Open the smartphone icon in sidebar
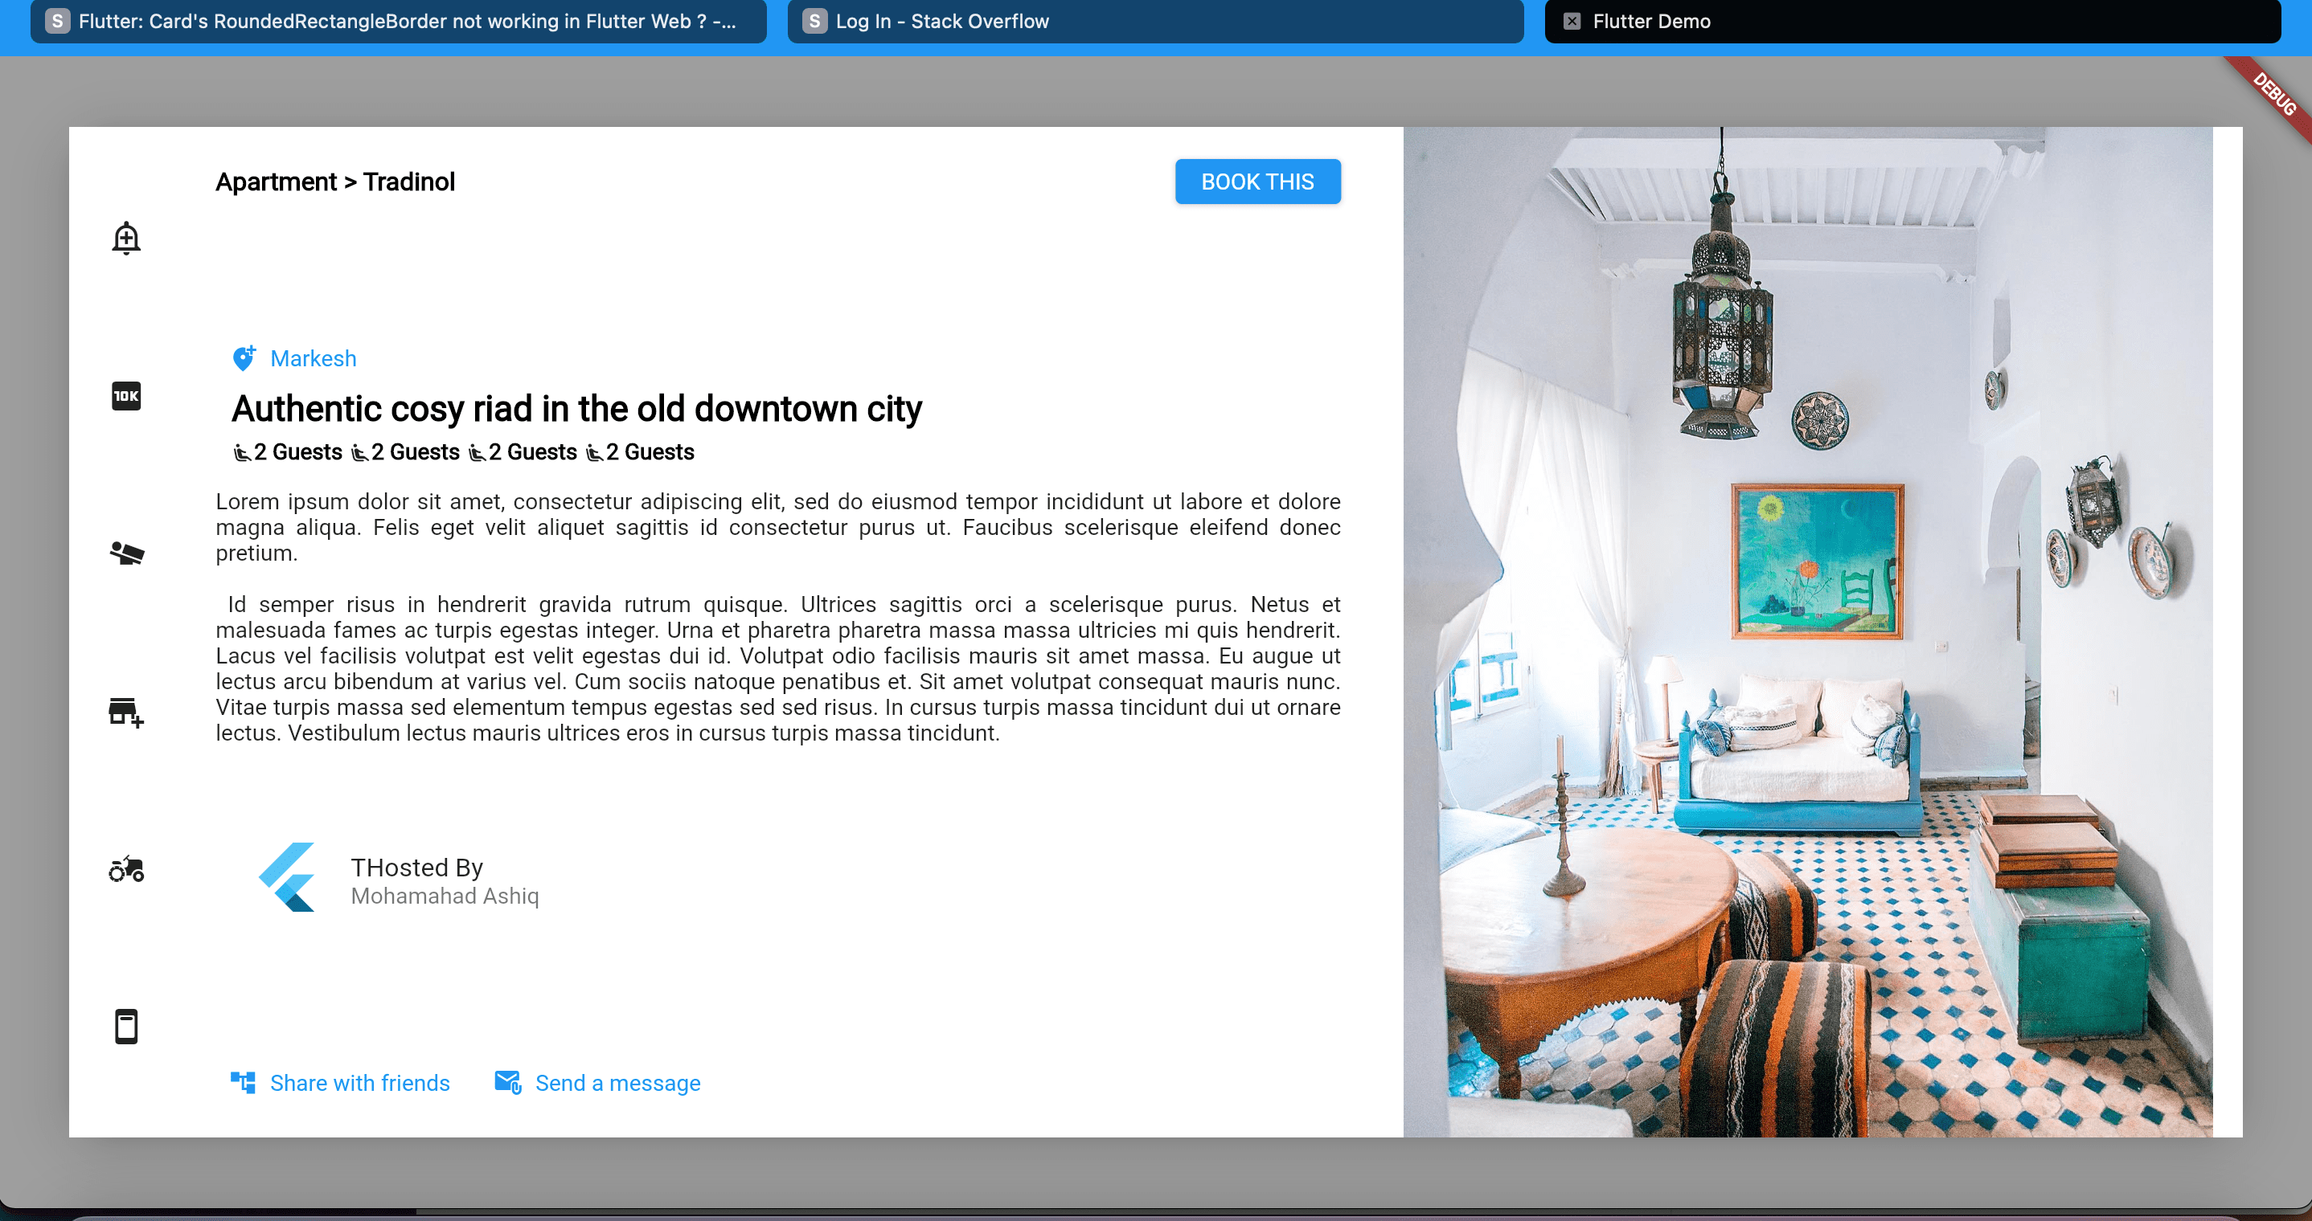This screenshot has width=2312, height=1221. click(126, 1027)
